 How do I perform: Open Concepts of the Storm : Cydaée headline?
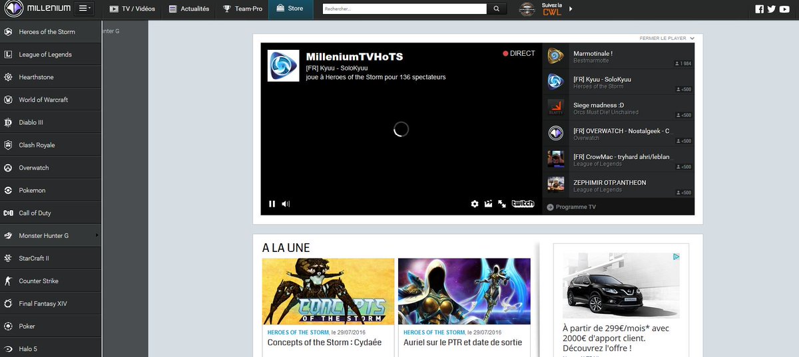click(324, 342)
